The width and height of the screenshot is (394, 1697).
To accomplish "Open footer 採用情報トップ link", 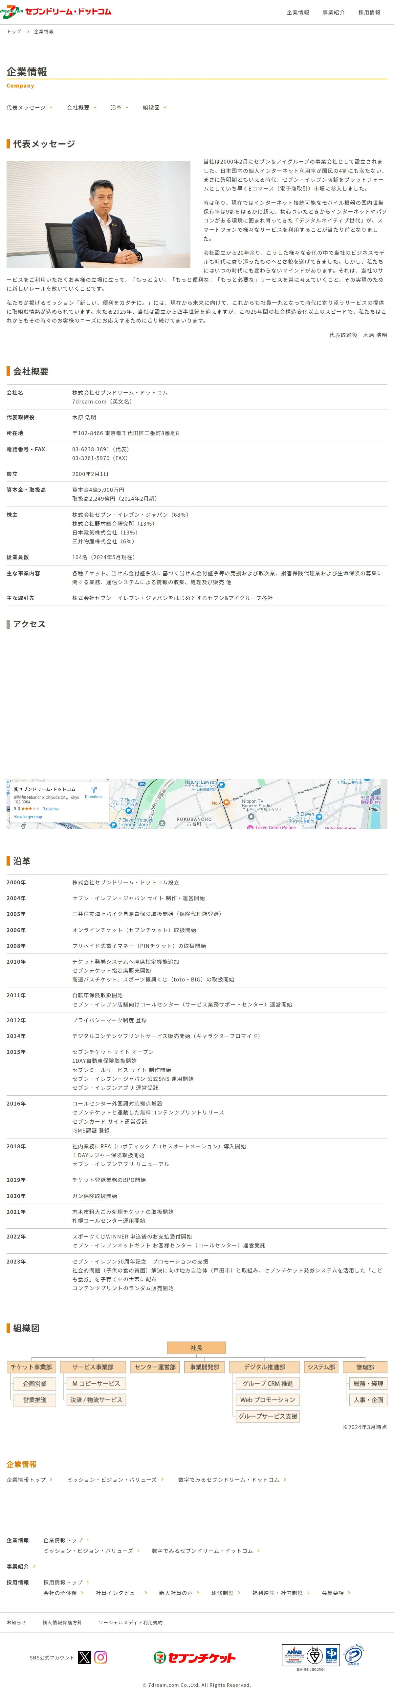I will (x=66, y=1582).
